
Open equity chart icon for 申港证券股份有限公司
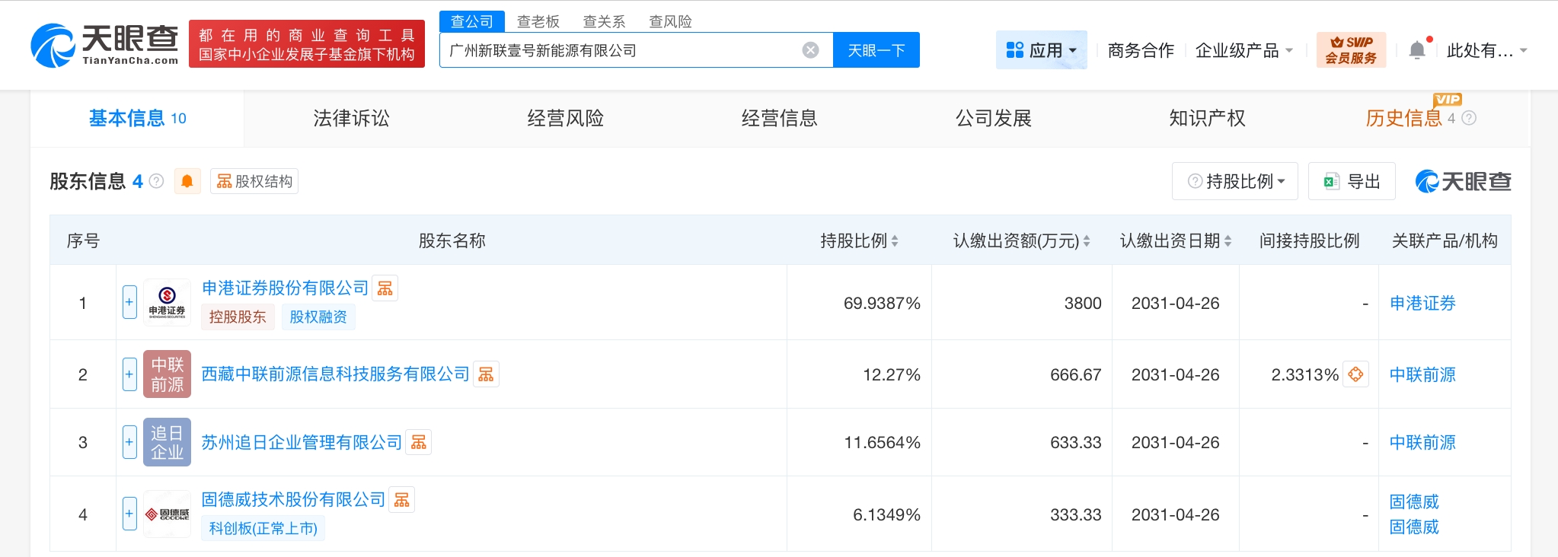point(385,288)
